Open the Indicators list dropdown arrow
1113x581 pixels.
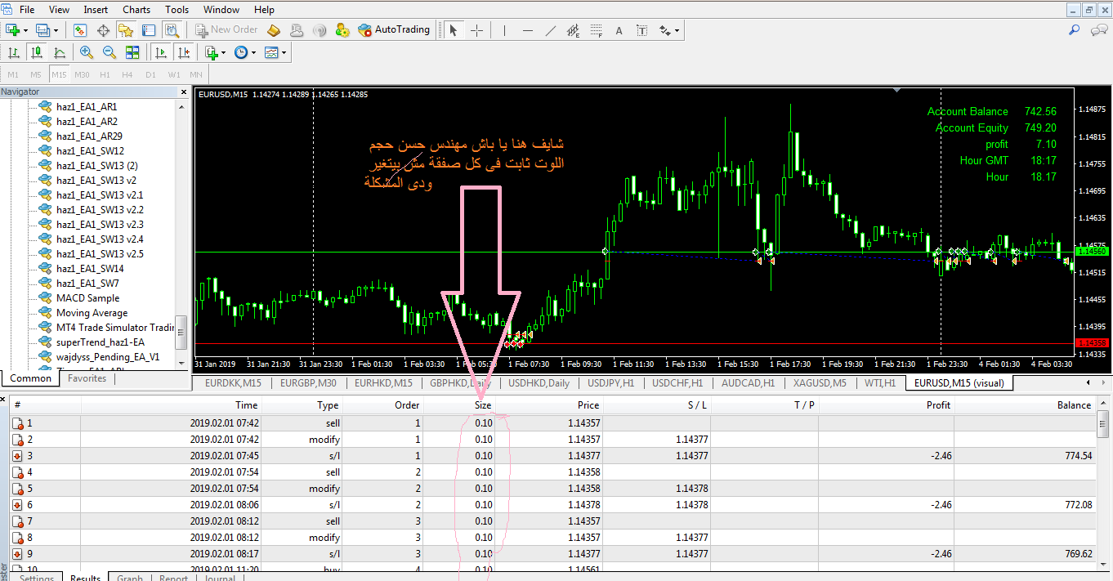pos(223,52)
